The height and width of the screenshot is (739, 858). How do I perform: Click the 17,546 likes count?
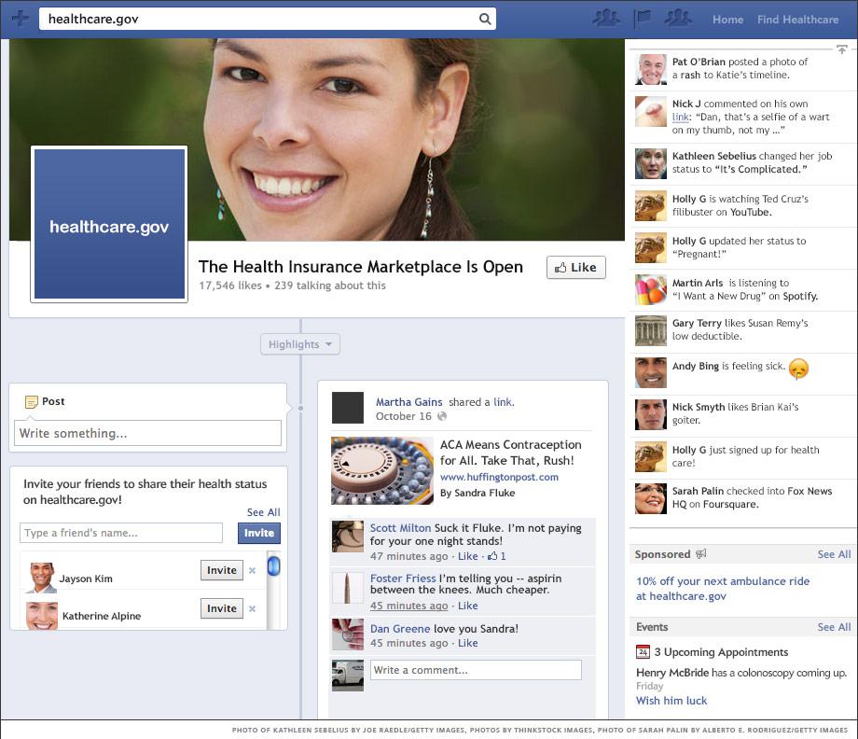click(x=229, y=286)
